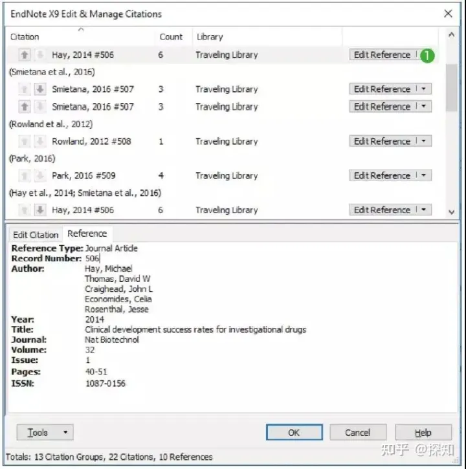This screenshot has height=469, width=466.
Task: Click the Journal value Nat Biotechnol
Action: click(x=112, y=340)
